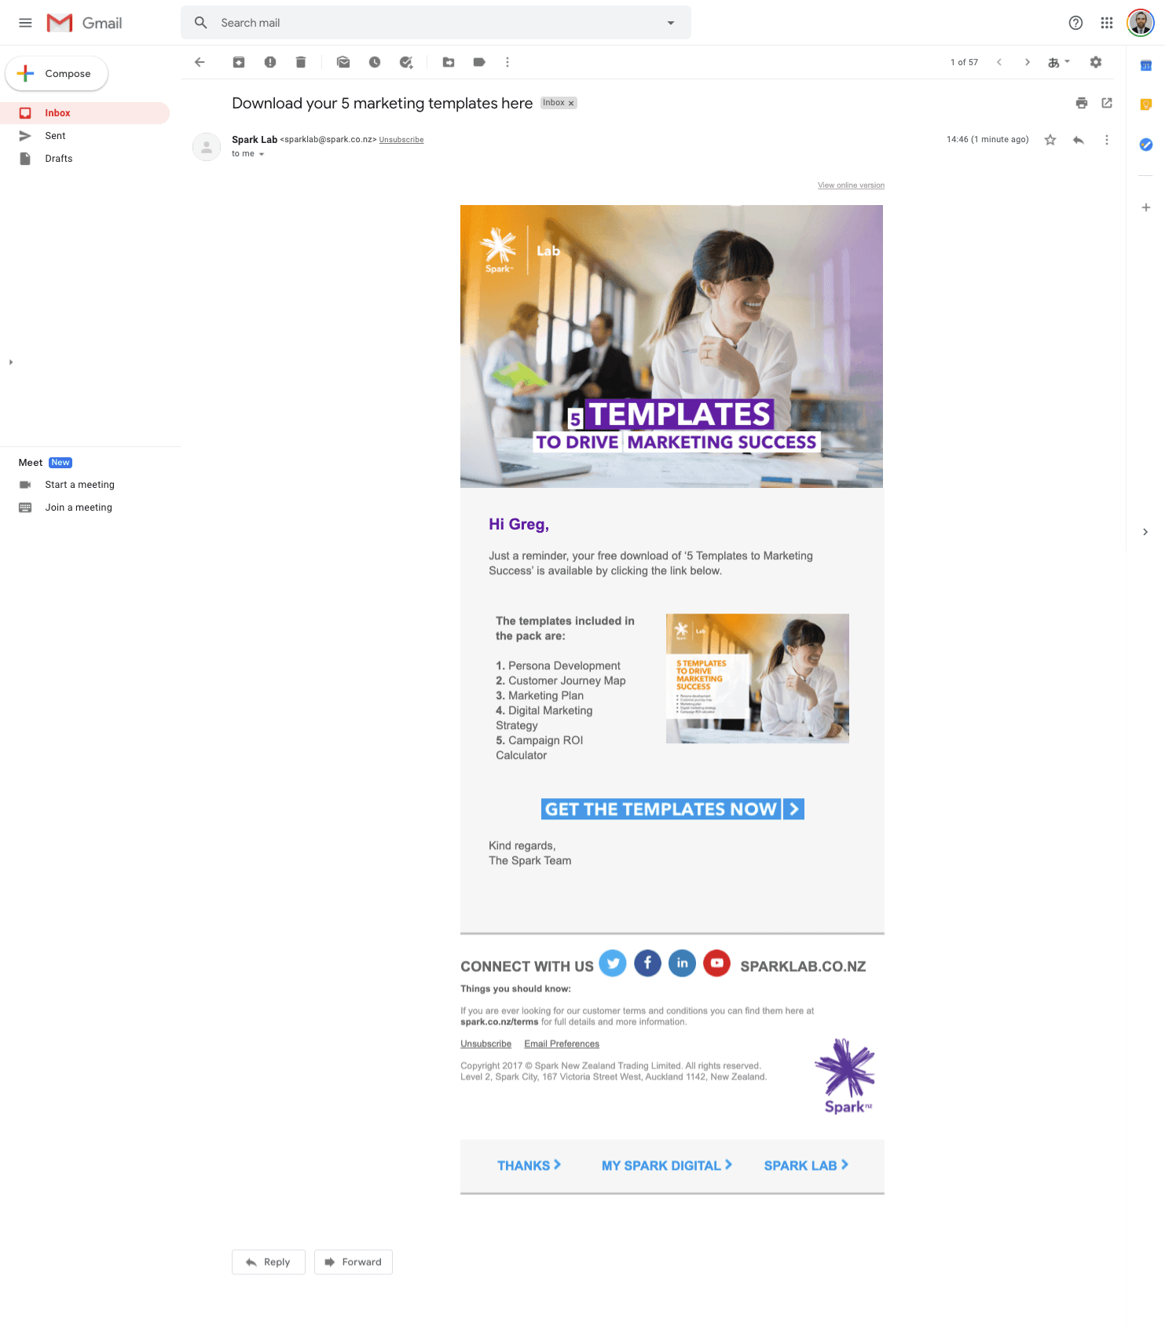Open YouTube social icon
The height and width of the screenshot is (1327, 1165).
tap(717, 963)
